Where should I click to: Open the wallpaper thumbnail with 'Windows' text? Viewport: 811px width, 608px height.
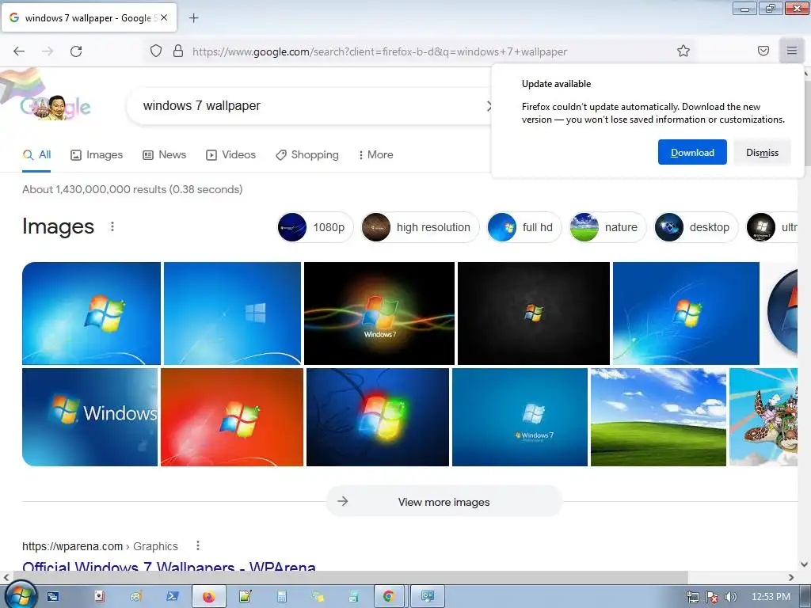[x=90, y=417]
